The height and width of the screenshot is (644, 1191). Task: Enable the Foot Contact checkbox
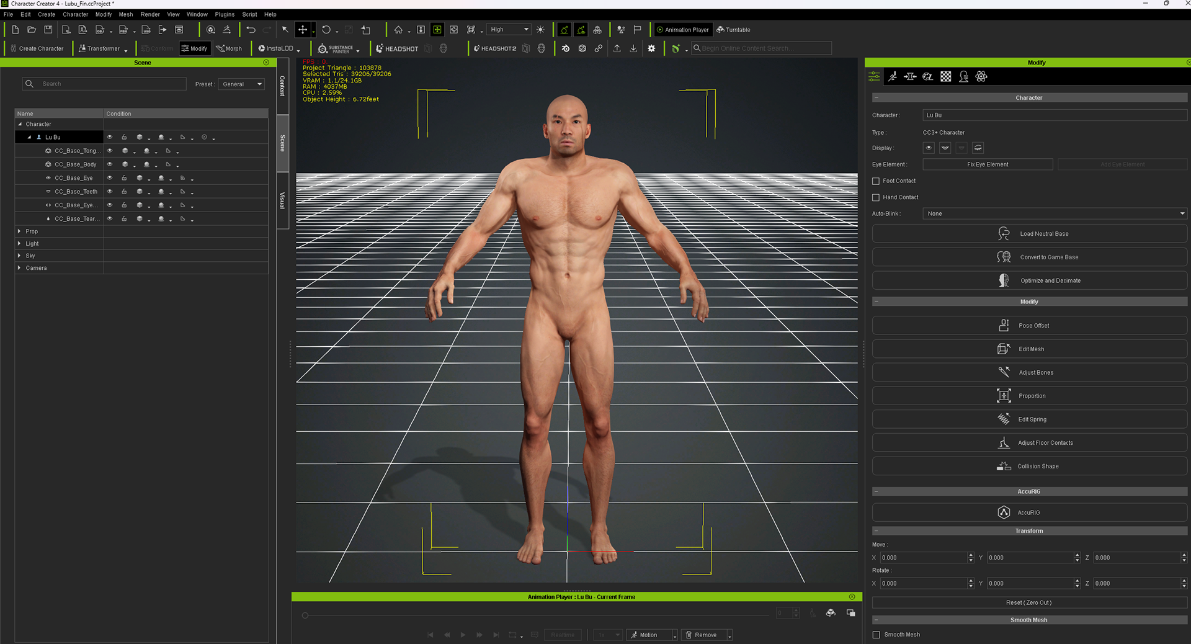876,181
